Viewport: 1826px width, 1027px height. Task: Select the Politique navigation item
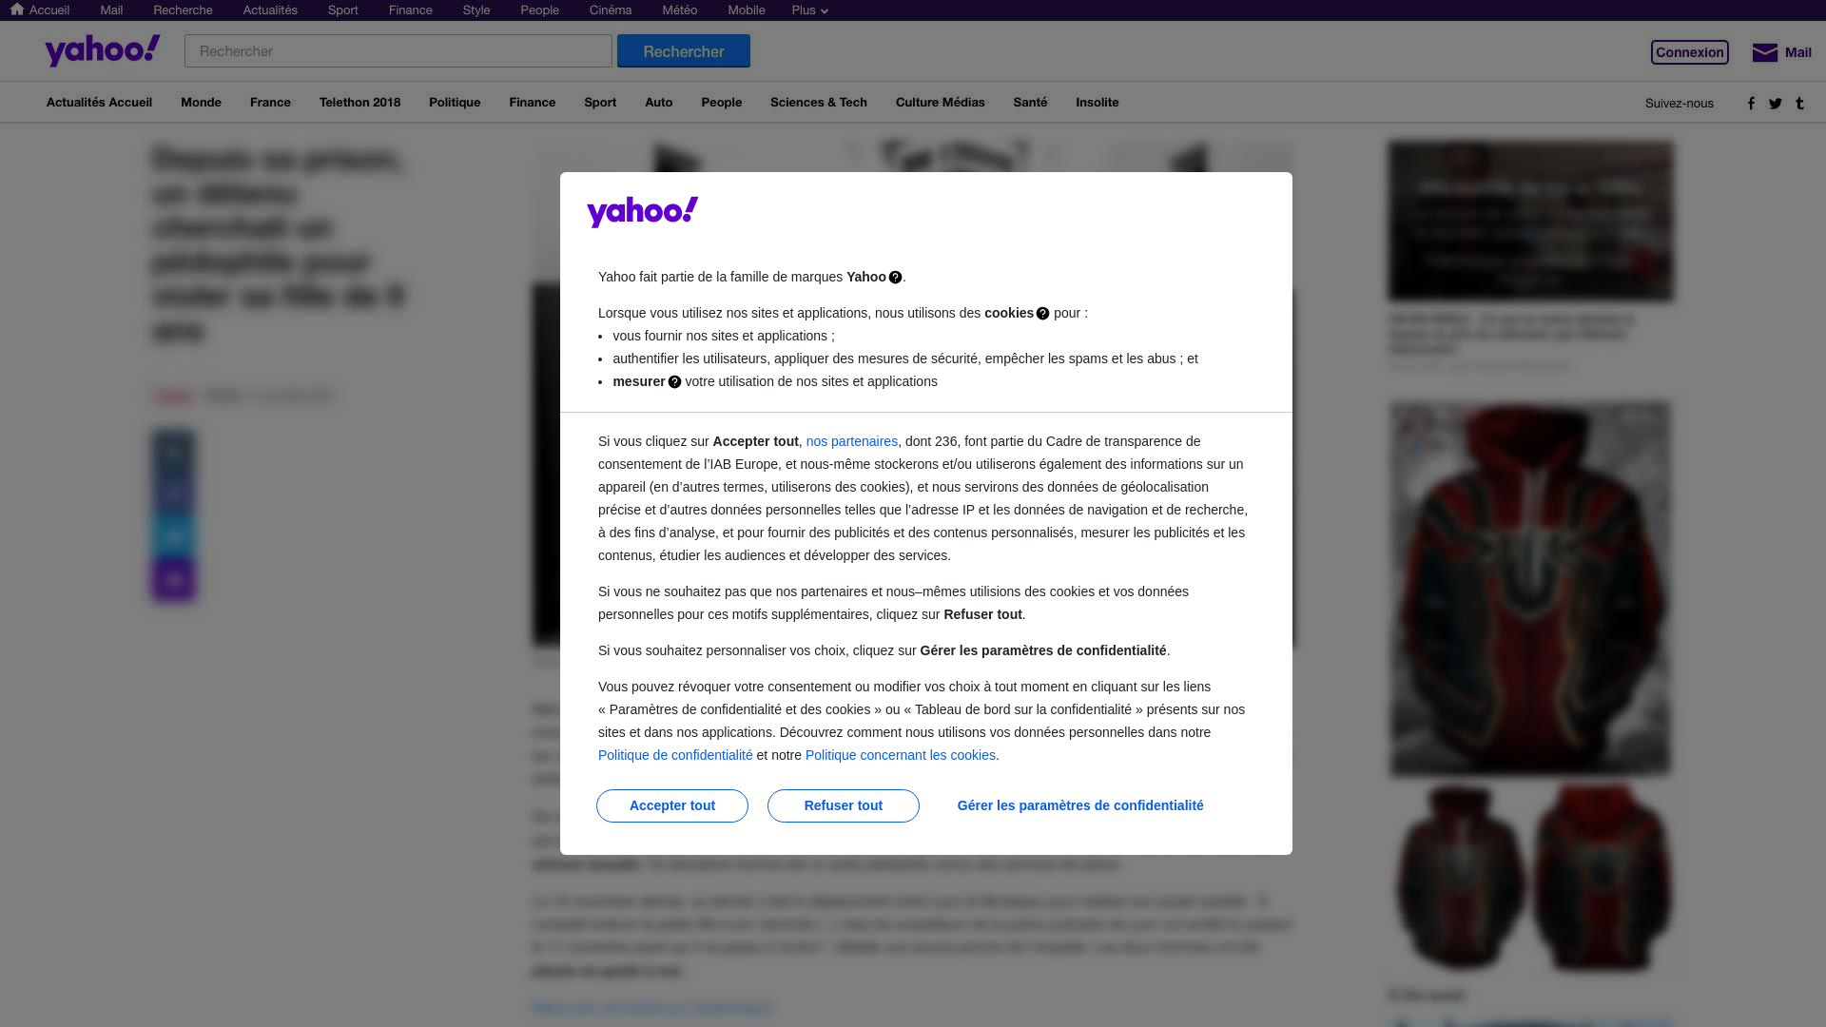455,103
